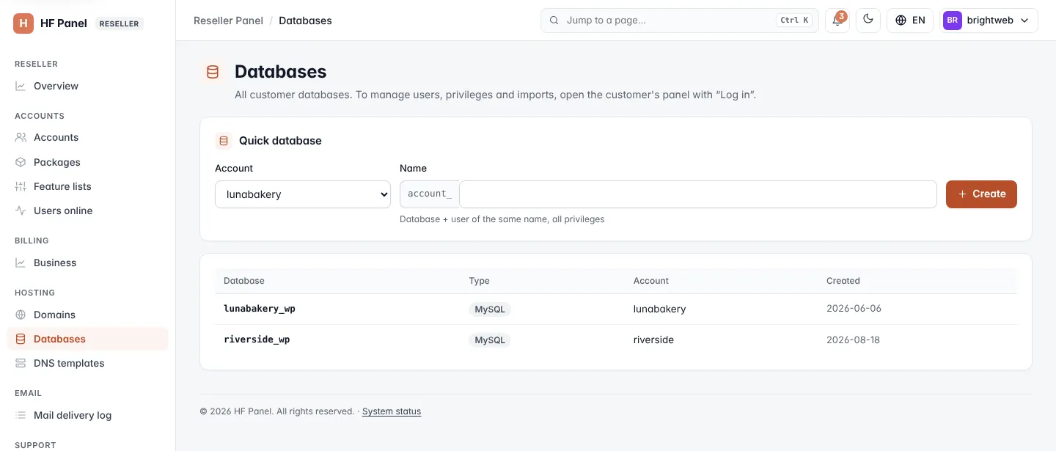The height and width of the screenshot is (451, 1056).
Task: Click the Users online activity icon
Action: (x=21, y=210)
